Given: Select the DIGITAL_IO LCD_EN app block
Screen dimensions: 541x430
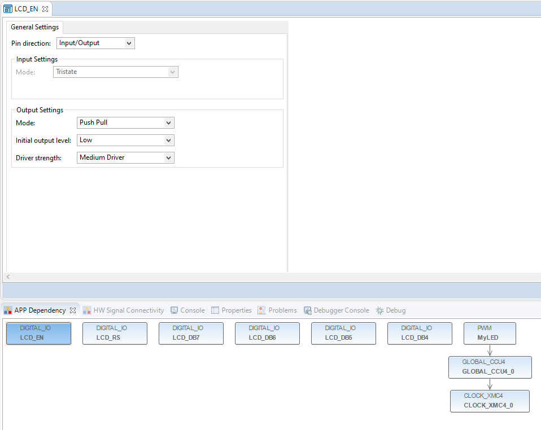Looking at the screenshot, I should [x=38, y=334].
